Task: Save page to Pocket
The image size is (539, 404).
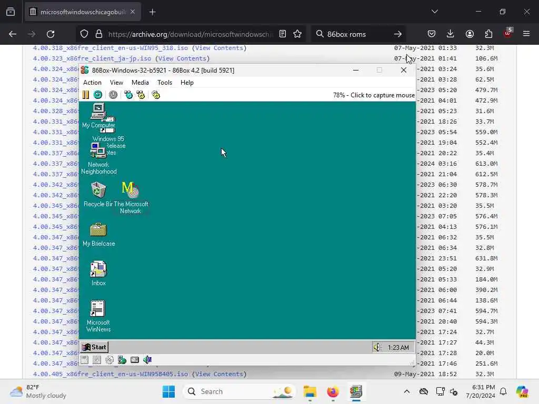Action: click(432, 34)
